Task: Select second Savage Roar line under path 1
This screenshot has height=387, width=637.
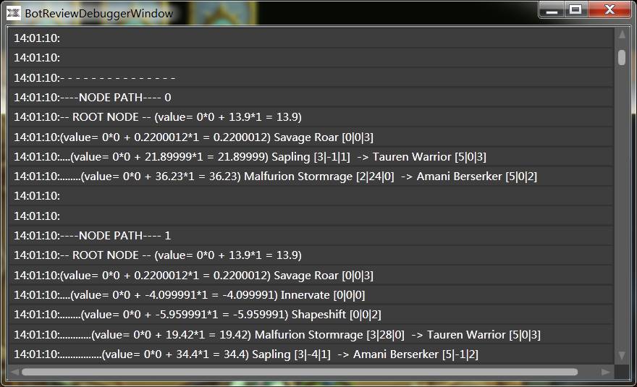Action: point(311,276)
